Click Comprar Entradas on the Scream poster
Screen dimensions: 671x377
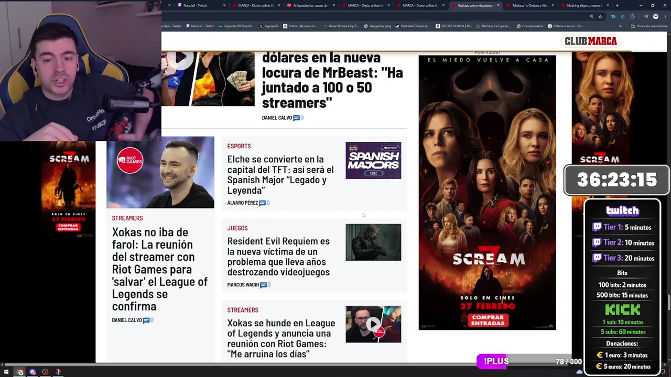pos(488,320)
